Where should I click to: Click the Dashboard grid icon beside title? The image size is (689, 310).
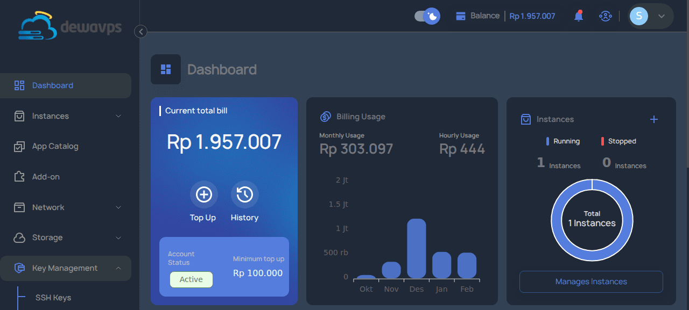pos(166,69)
